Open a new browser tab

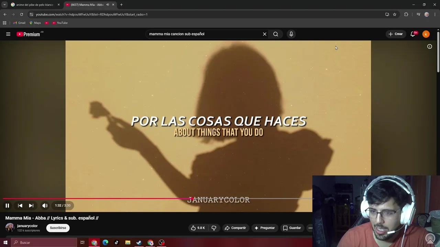point(121,5)
